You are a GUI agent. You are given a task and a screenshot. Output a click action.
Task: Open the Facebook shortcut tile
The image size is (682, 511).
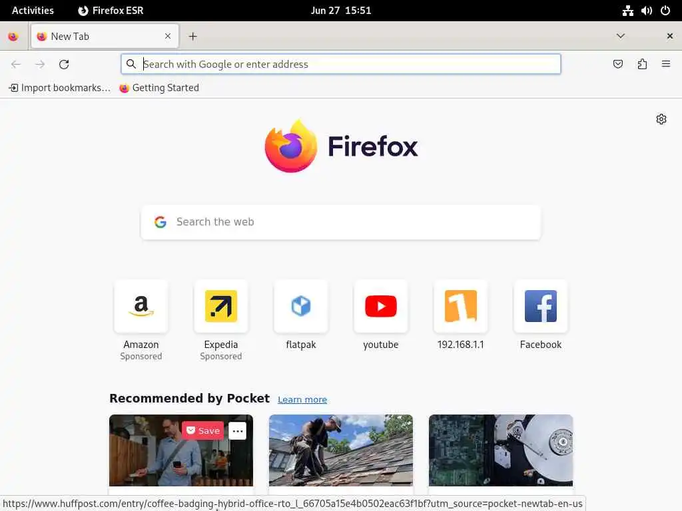click(541, 306)
